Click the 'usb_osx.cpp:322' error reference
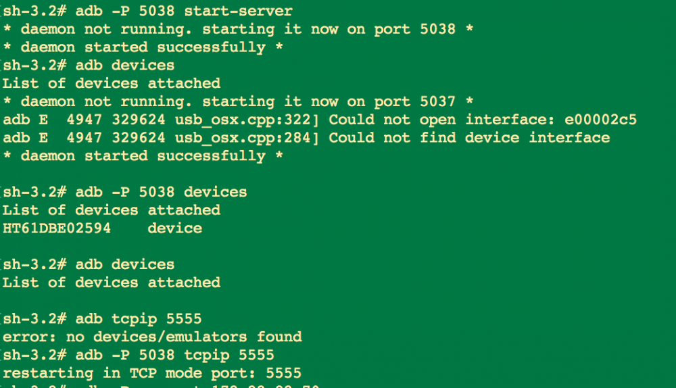676x388 pixels. tap(243, 120)
